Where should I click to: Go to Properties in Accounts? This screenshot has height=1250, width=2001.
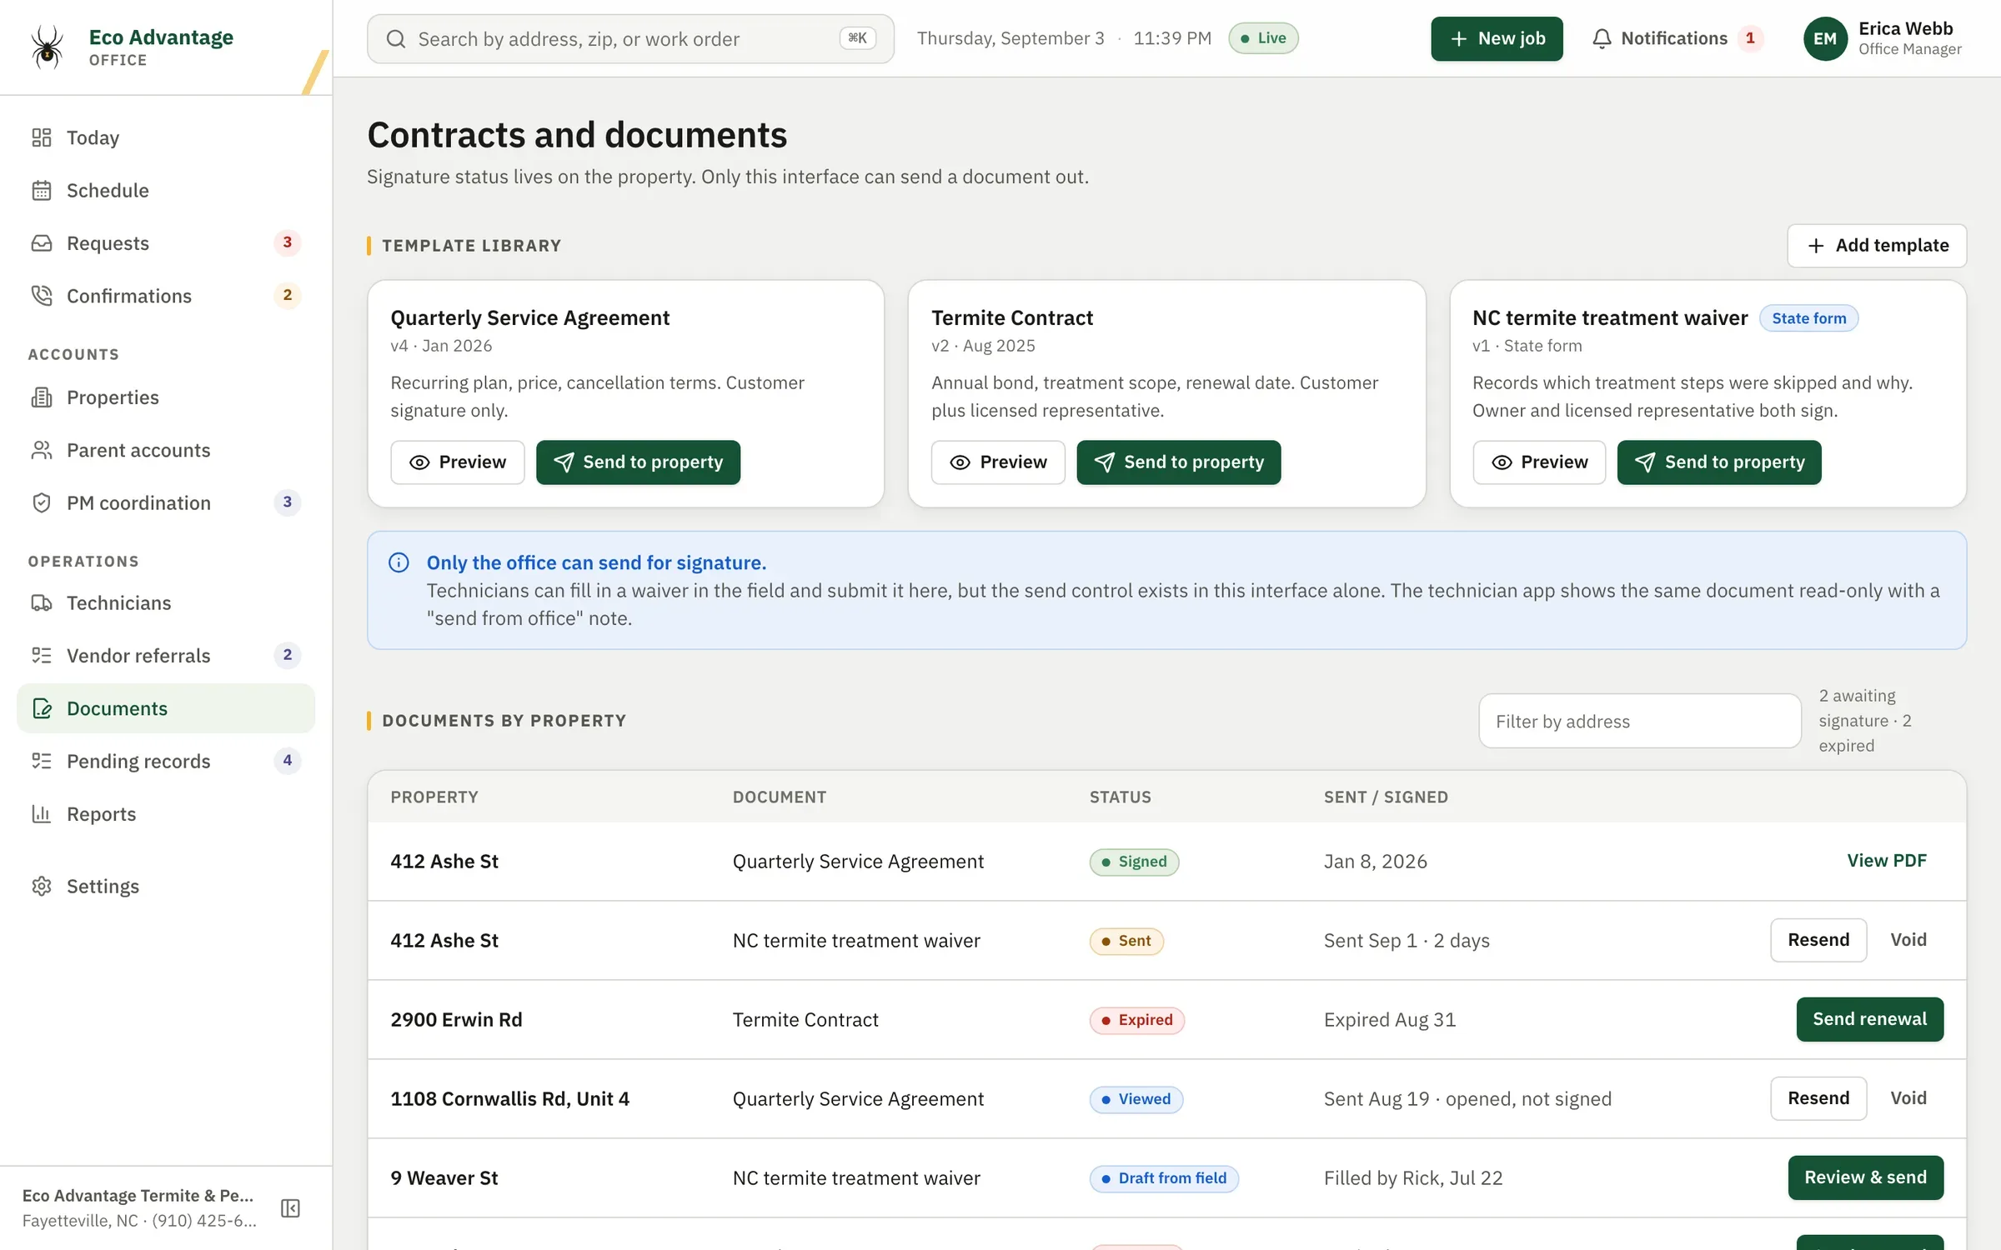click(167, 397)
